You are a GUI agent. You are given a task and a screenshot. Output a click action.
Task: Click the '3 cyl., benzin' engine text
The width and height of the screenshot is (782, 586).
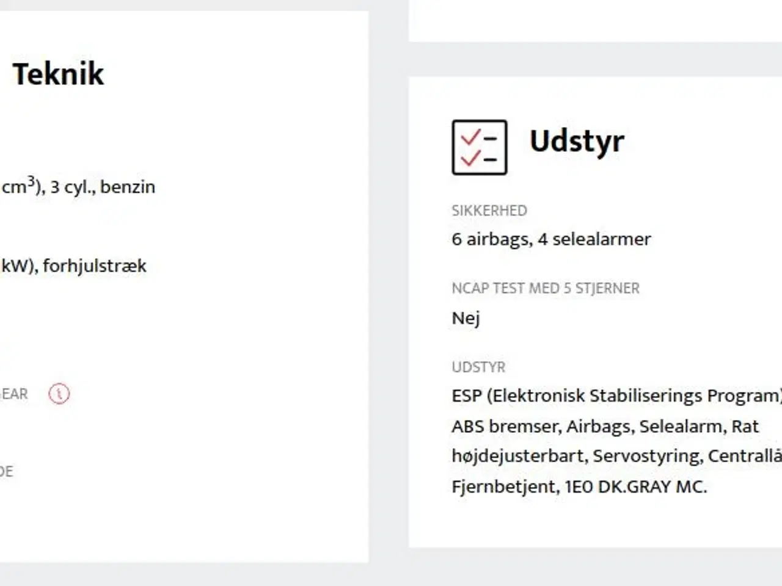pos(103,187)
